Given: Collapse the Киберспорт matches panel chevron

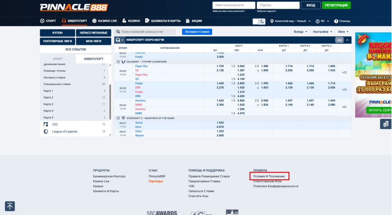Looking at the screenshot, I should [347, 40].
